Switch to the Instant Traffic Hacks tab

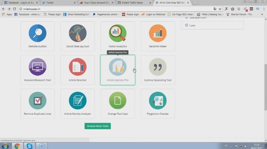click(134, 3)
